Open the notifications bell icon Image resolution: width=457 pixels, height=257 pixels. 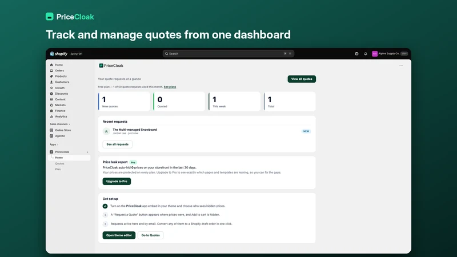[x=366, y=54]
